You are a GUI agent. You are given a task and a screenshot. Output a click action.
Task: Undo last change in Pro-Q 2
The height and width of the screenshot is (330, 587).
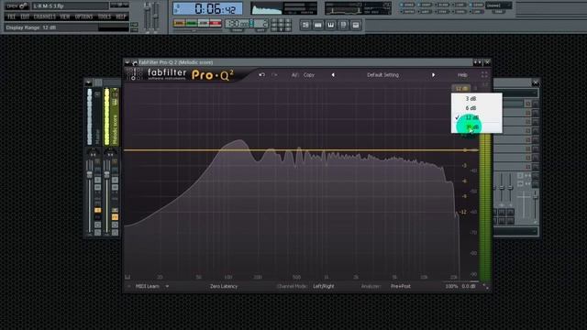[x=261, y=75]
